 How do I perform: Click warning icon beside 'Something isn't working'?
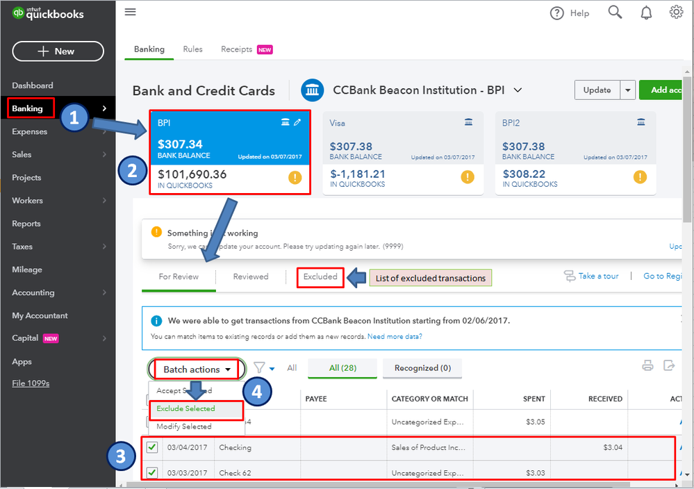point(157,232)
